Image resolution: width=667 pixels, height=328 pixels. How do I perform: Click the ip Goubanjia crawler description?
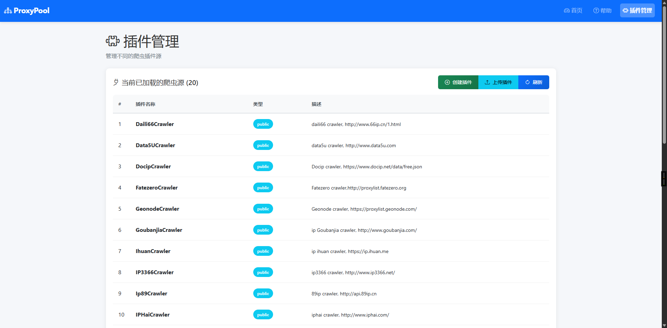(x=364, y=230)
